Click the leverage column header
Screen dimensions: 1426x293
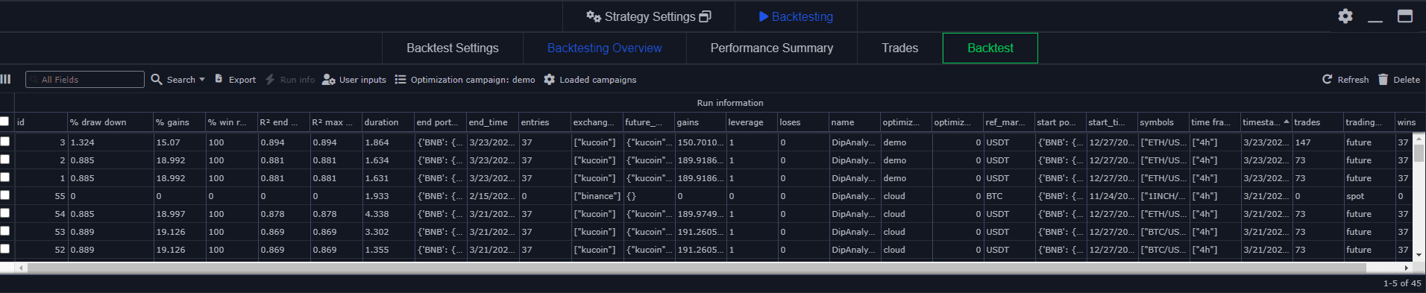pyautogui.click(x=752, y=122)
